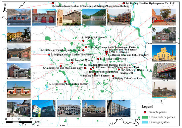Click the 'Drainage system' legend text
The height and width of the screenshot is (128, 182).
coord(159,122)
